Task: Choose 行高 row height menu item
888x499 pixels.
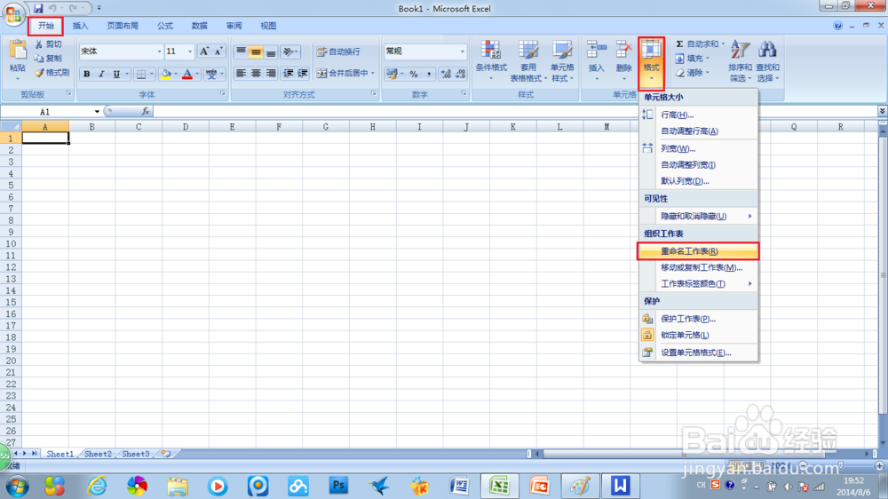Action: tap(698, 115)
